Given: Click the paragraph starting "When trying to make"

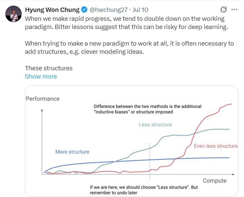Looking at the screenshot, I should point(129,48).
